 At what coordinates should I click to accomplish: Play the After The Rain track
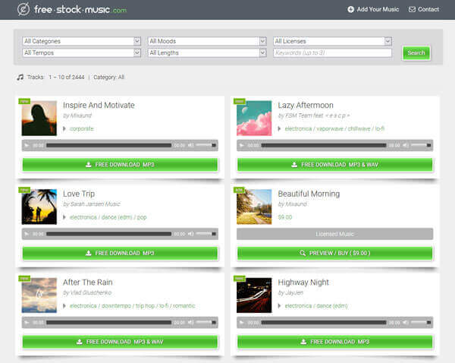pyautogui.click(x=27, y=322)
